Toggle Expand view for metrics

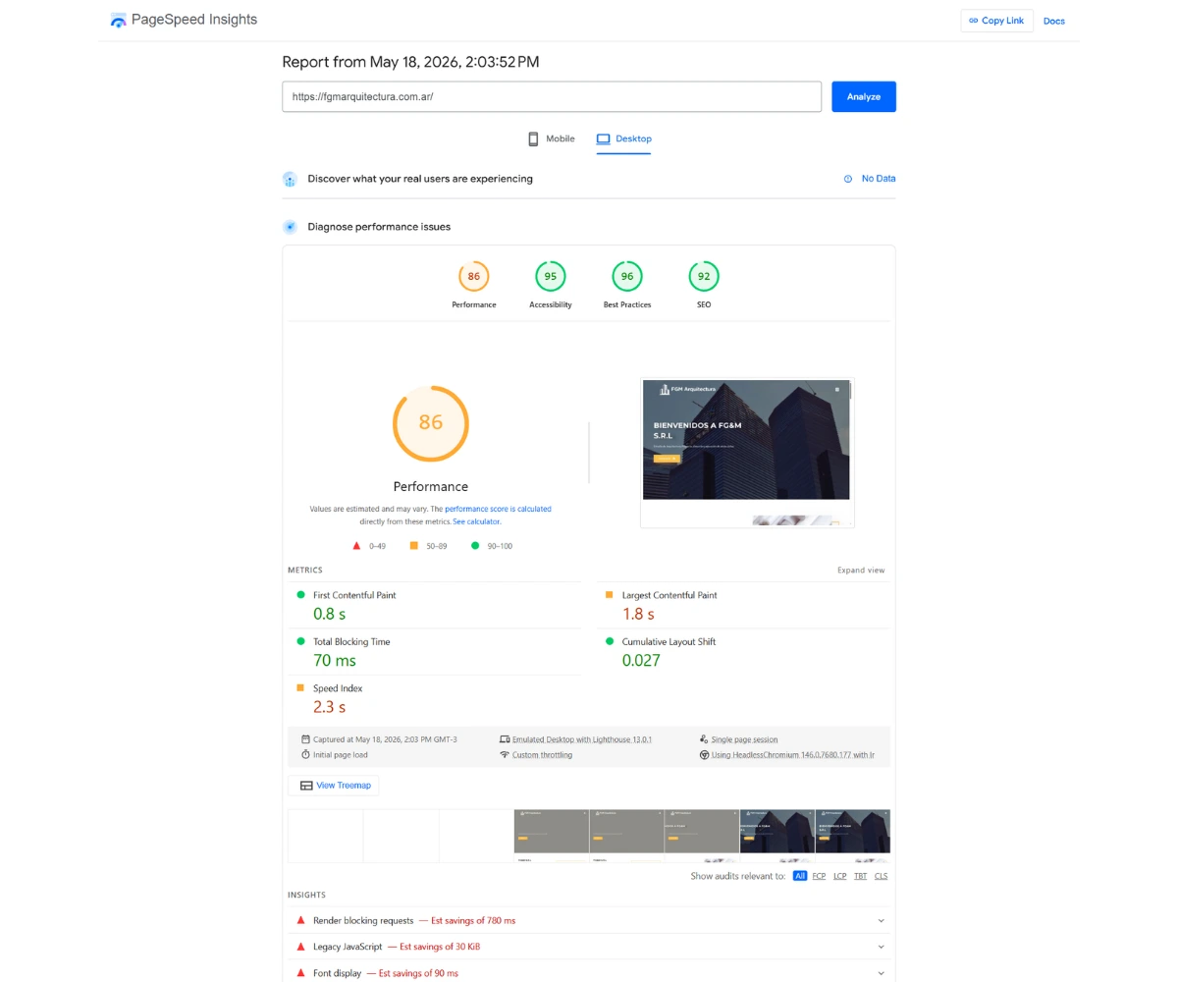[x=861, y=571]
